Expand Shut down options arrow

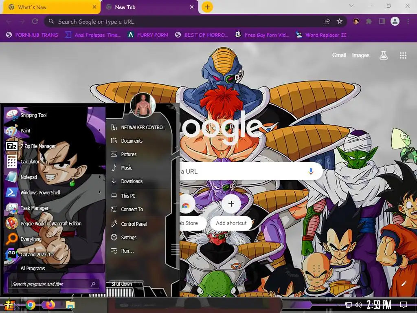[140, 284]
